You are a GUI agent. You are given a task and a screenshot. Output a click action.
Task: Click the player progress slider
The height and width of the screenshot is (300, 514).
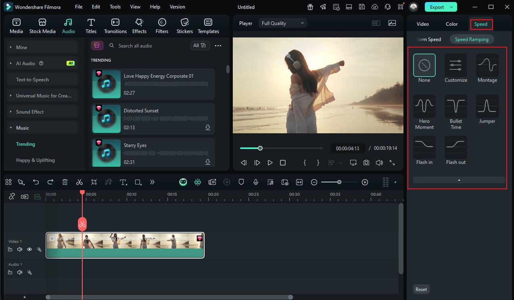coord(281,148)
